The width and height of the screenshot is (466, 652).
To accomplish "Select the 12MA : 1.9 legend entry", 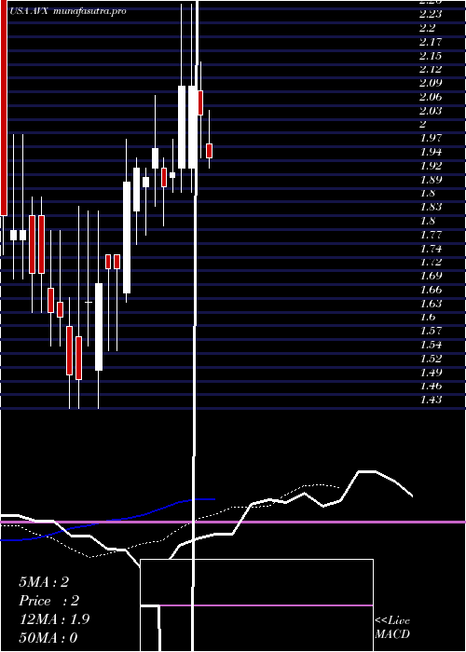I will point(54,619).
